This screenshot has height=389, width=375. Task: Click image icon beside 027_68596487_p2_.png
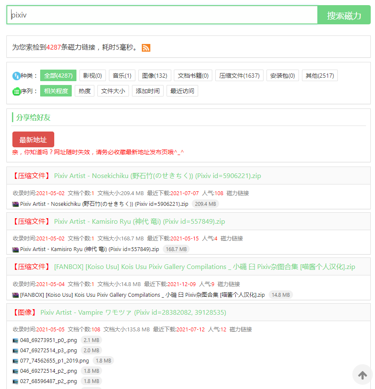[x=15, y=382]
